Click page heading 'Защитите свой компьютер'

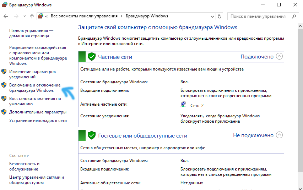tap(158, 27)
